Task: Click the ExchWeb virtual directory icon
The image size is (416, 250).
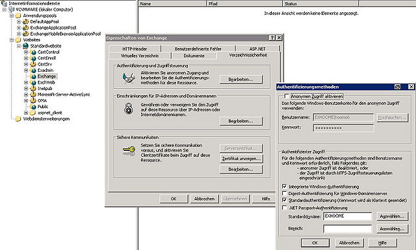Action: [33, 82]
